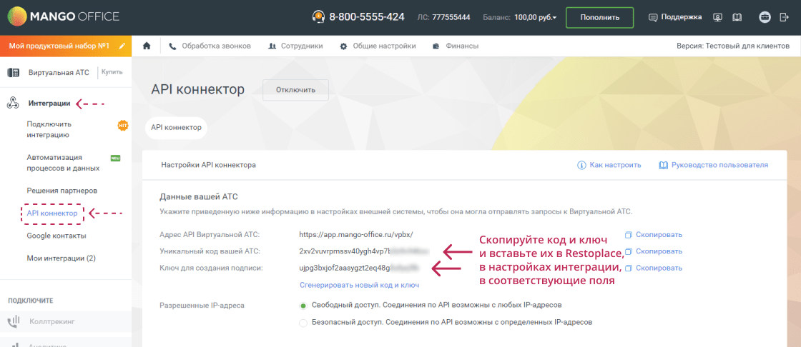The image size is (801, 347).
Task: Click the headset phone icon
Action: point(318,17)
